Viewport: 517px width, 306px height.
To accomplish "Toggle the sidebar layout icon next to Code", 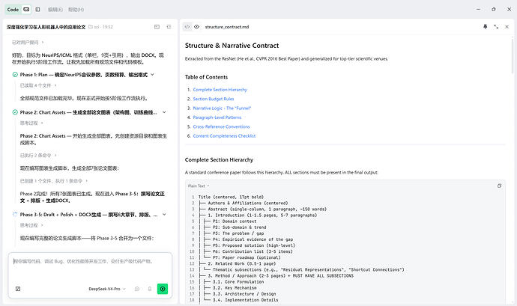I will [x=37, y=10].
